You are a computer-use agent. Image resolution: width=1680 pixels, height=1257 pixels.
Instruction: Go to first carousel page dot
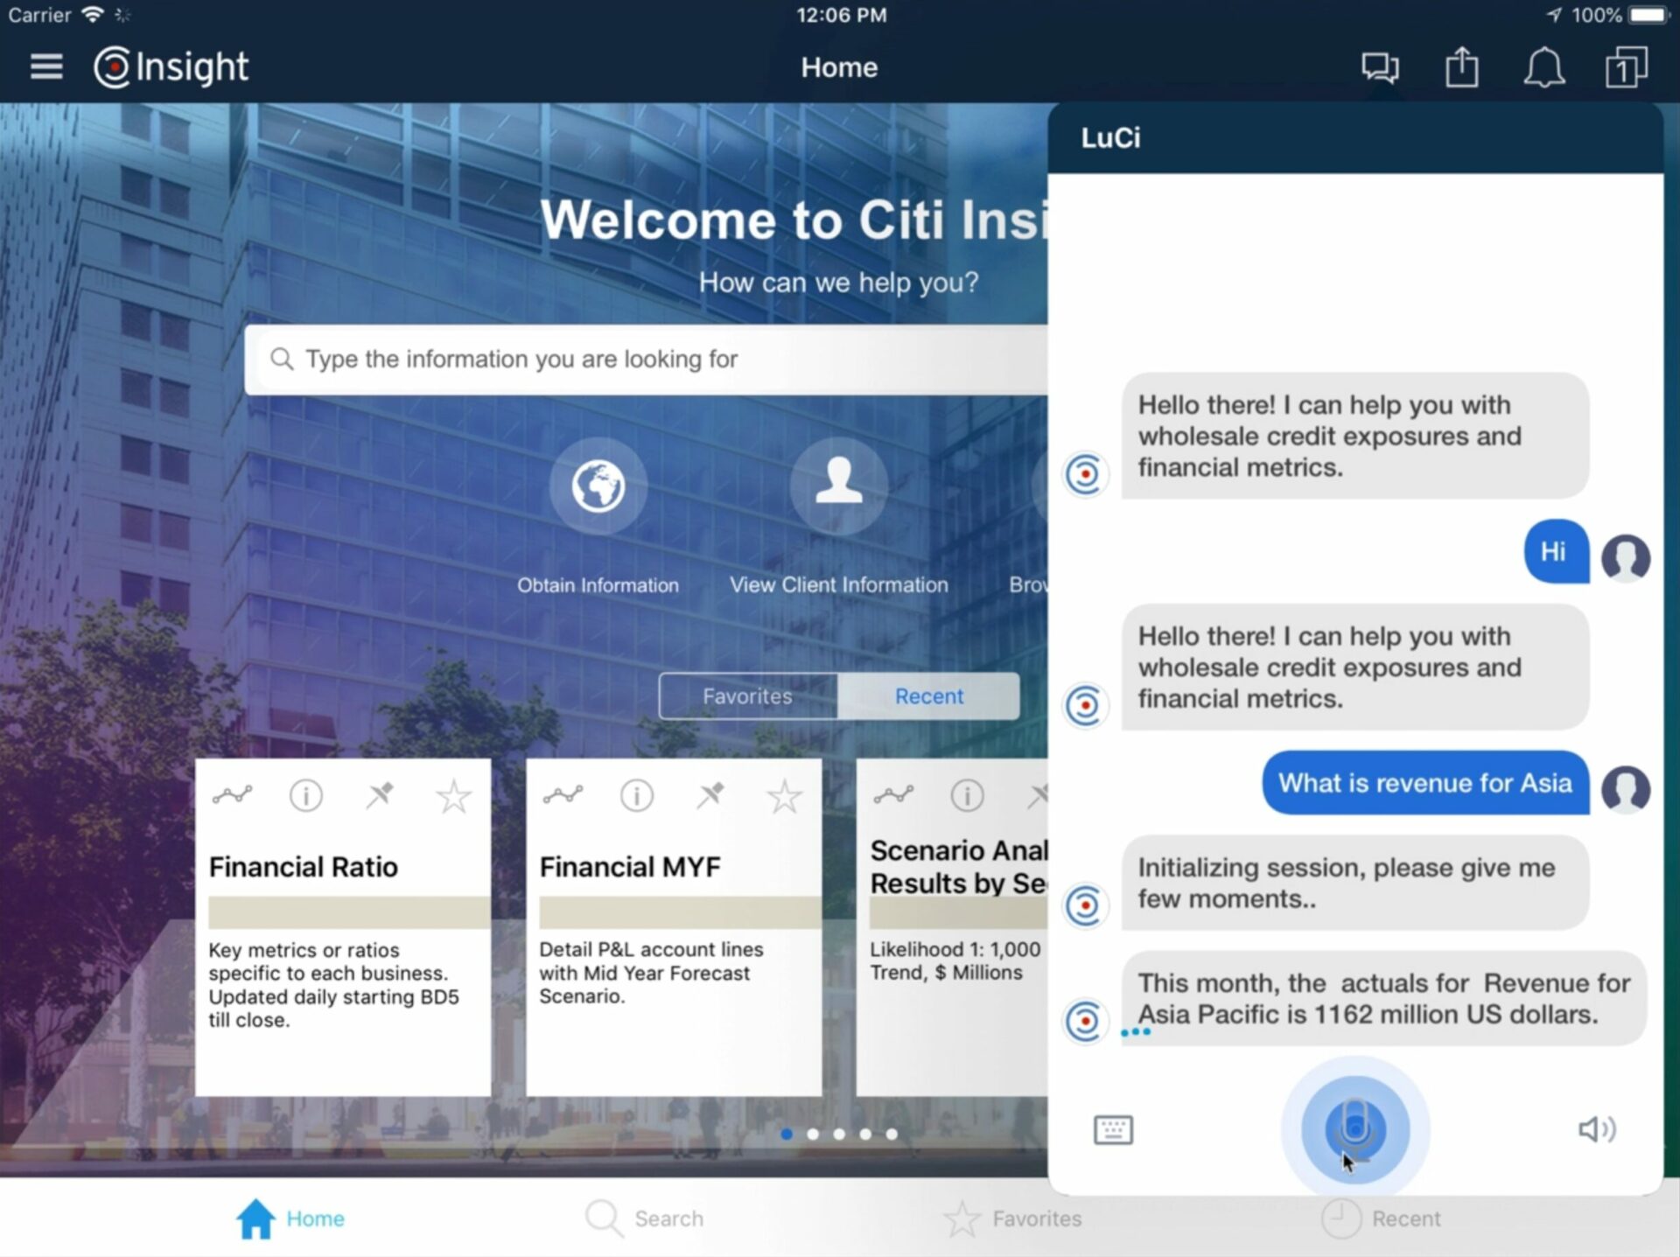tap(787, 1135)
